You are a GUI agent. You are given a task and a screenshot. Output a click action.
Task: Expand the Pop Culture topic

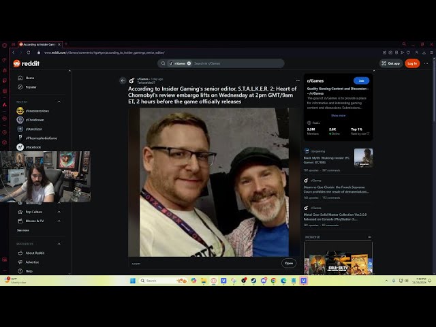point(59,212)
